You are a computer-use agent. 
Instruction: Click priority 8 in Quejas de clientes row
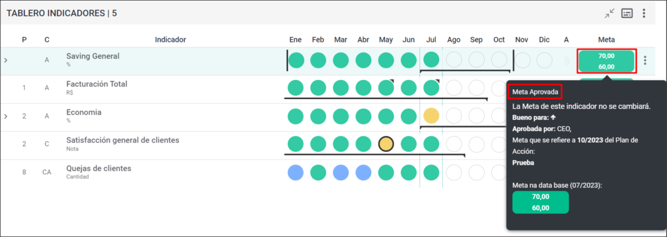24,173
